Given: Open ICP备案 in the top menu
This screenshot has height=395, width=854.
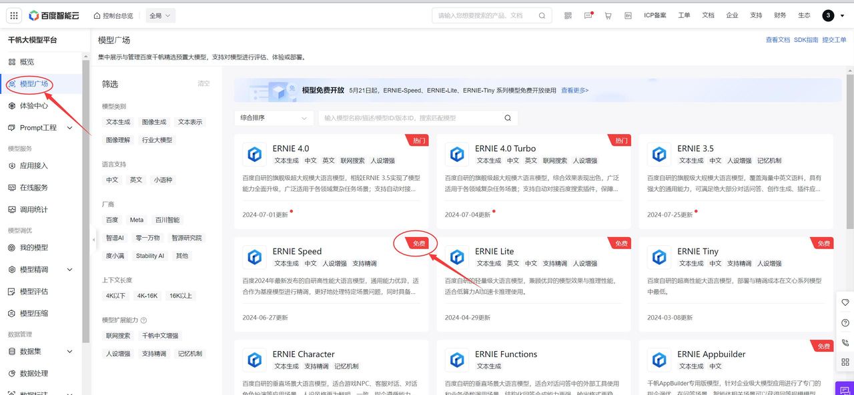Looking at the screenshot, I should (x=655, y=15).
